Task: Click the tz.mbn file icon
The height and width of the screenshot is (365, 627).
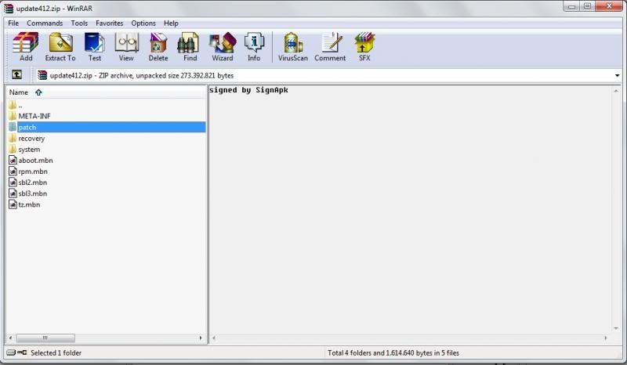Action: [13, 204]
